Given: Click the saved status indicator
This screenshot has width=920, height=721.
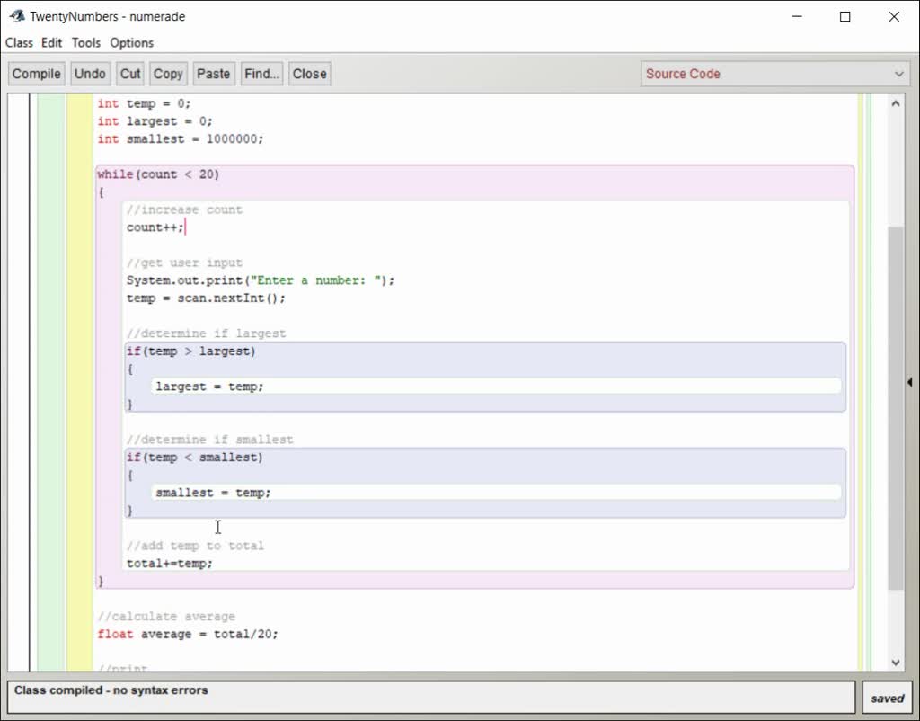Looking at the screenshot, I should pyautogui.click(x=887, y=698).
